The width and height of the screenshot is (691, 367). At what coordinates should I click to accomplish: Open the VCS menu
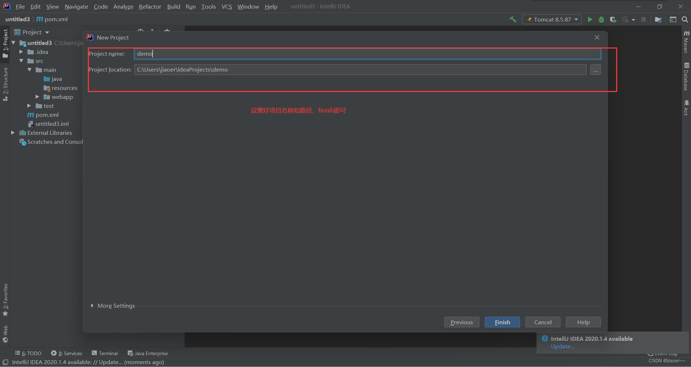click(227, 6)
